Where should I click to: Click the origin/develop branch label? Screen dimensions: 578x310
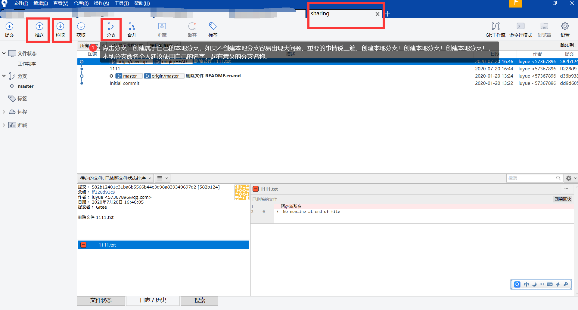131,62
